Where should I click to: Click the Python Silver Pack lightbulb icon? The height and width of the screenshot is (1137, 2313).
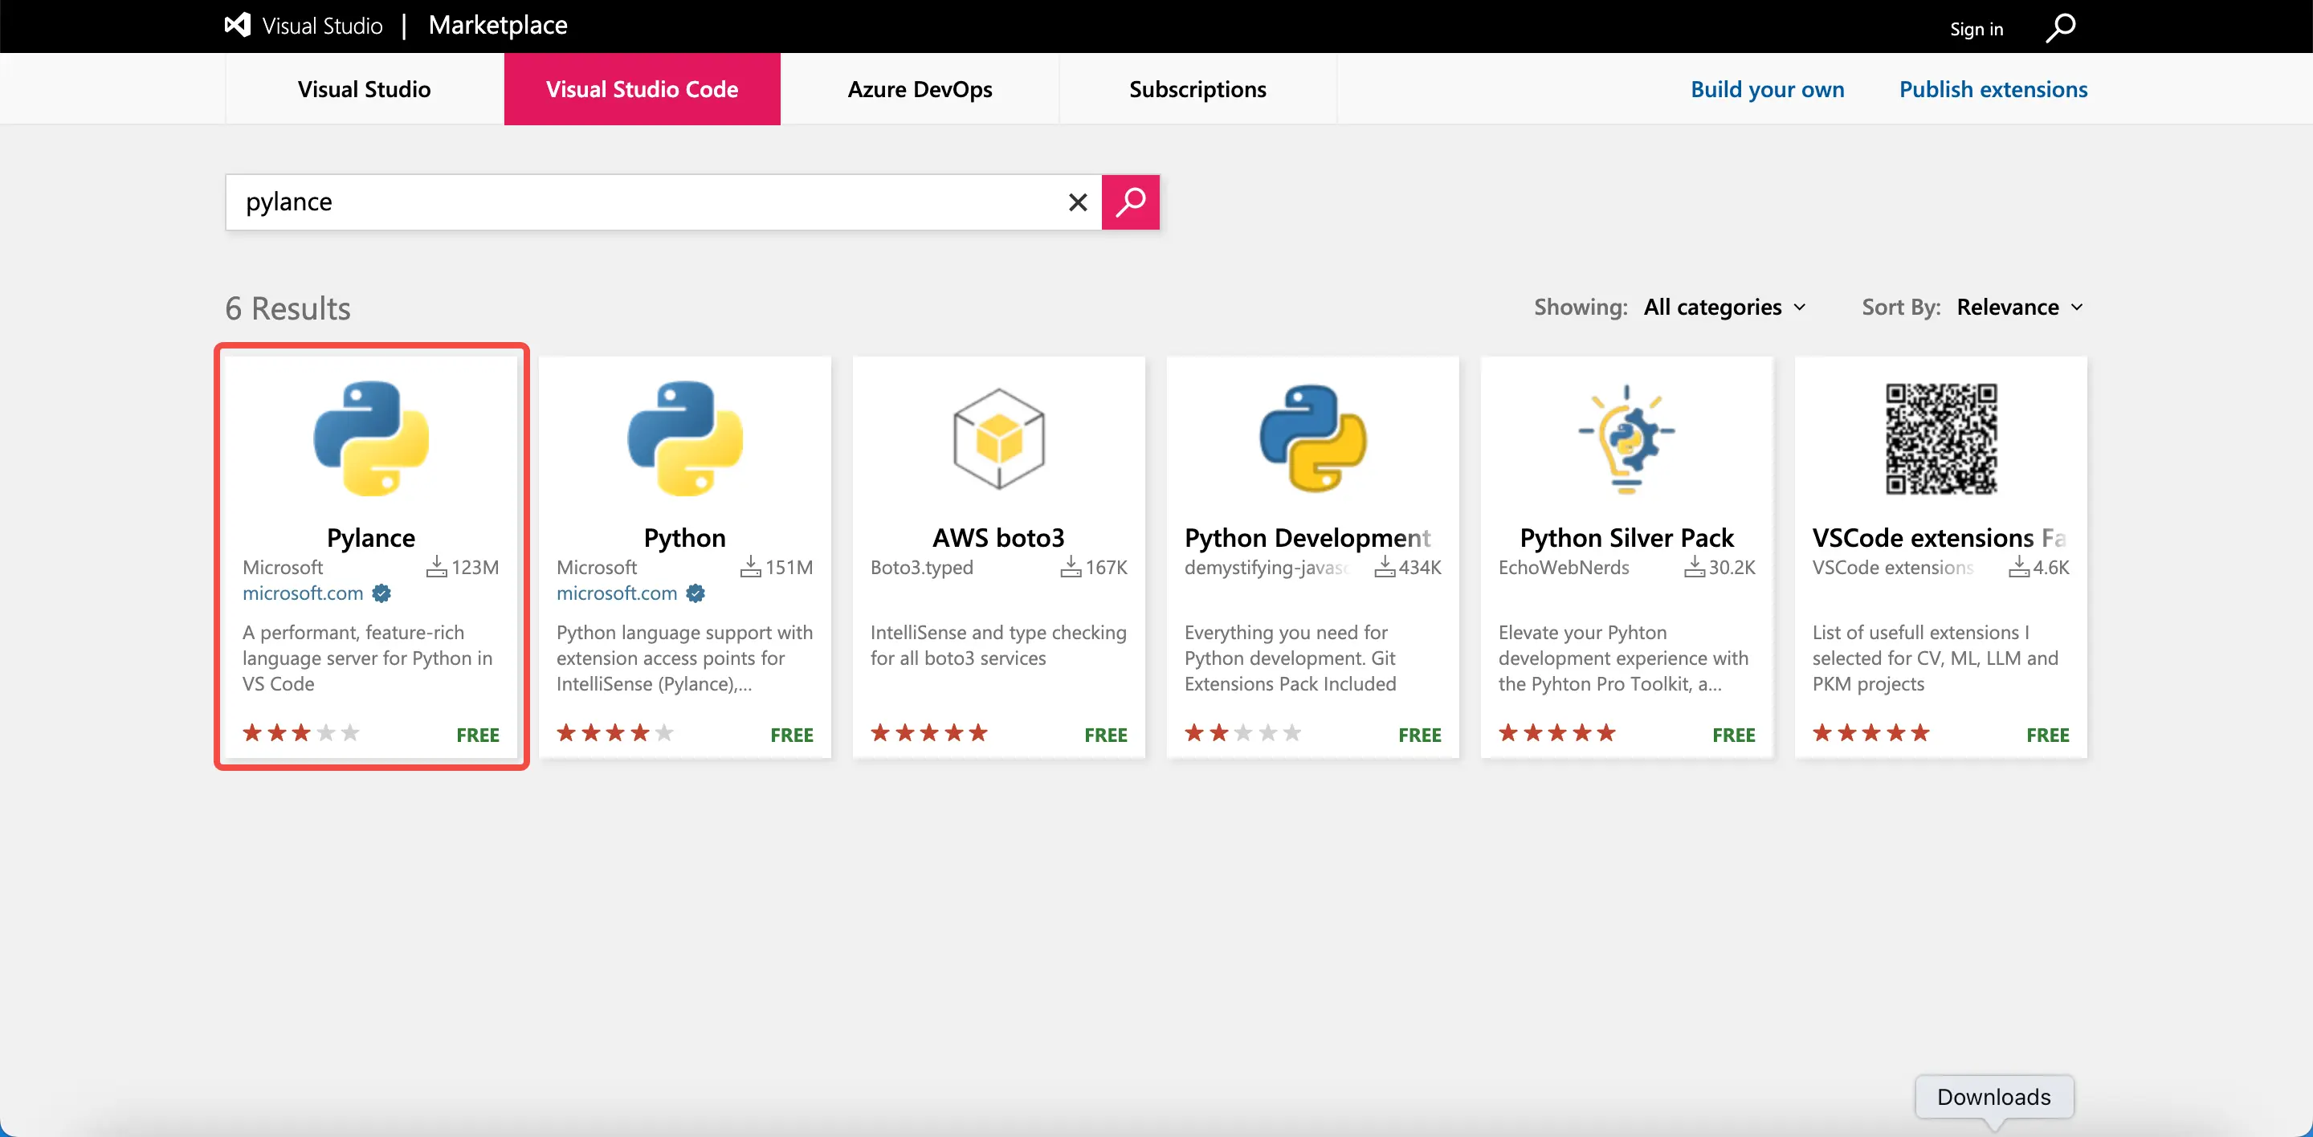coord(1626,438)
